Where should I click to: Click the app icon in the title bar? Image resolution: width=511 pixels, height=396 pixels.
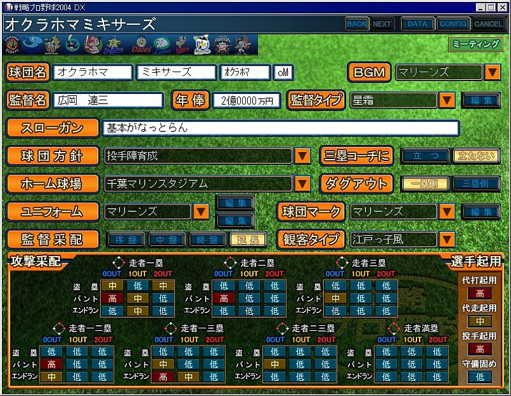(x=8, y=7)
